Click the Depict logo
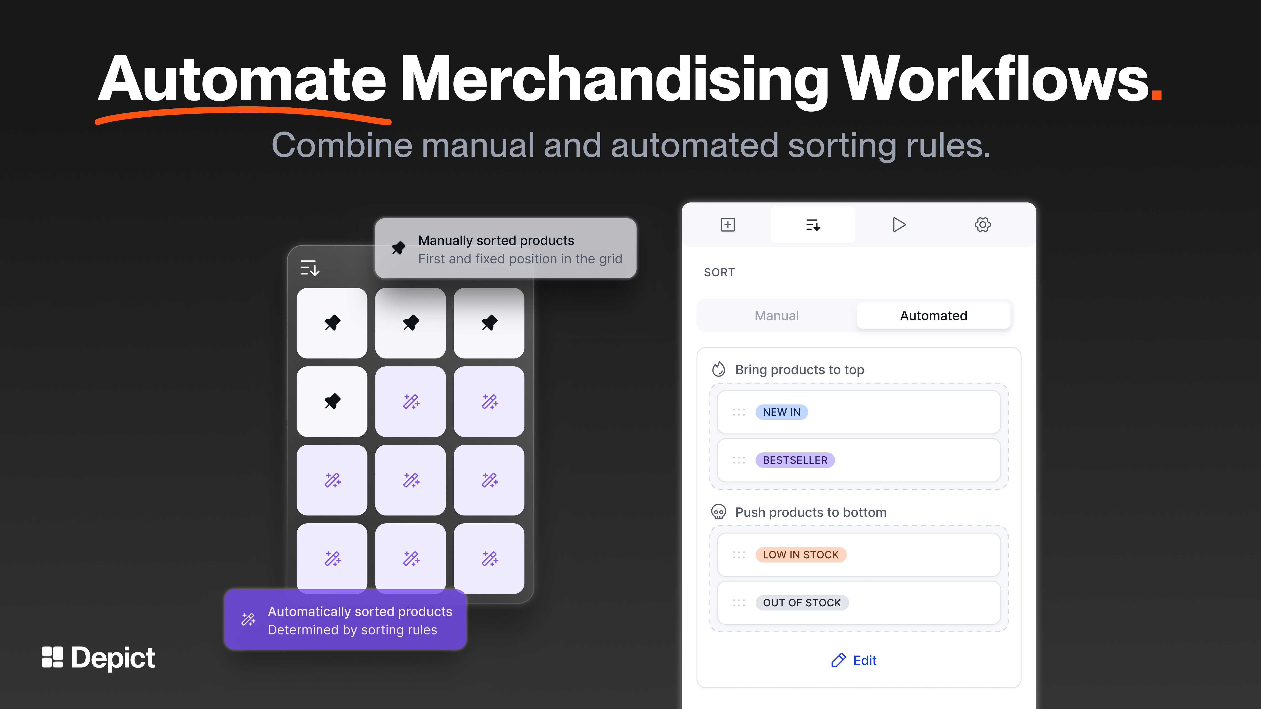The width and height of the screenshot is (1261, 709). (x=99, y=657)
